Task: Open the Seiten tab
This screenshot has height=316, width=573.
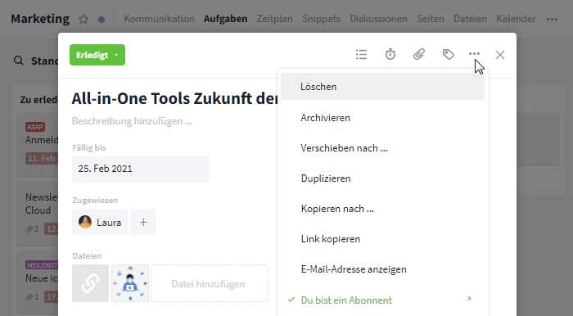Action: pyautogui.click(x=431, y=19)
